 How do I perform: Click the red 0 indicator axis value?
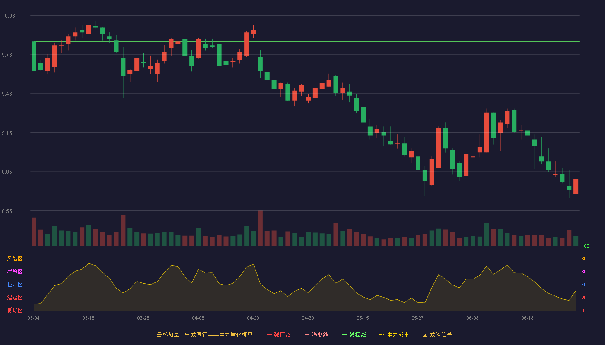click(x=583, y=310)
